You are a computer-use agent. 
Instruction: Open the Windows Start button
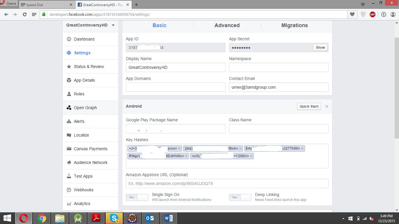coord(7,218)
